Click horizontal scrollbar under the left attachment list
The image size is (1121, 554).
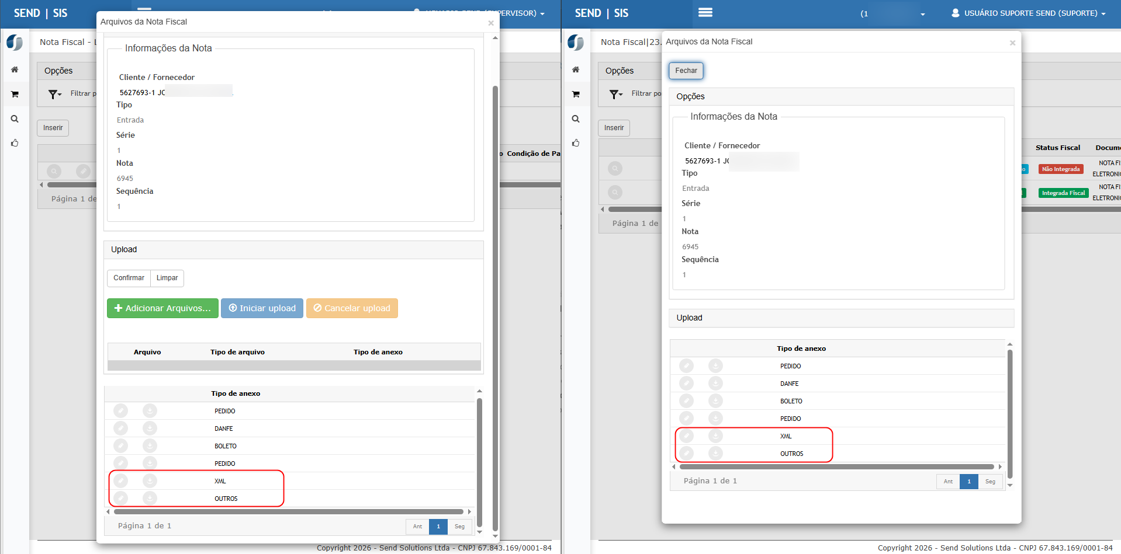pyautogui.click(x=288, y=512)
